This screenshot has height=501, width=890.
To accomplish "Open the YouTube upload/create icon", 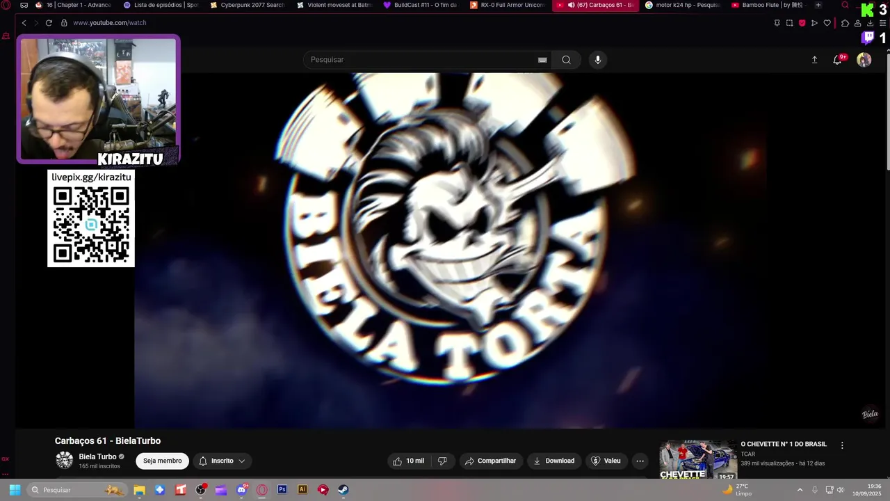I will tap(814, 60).
